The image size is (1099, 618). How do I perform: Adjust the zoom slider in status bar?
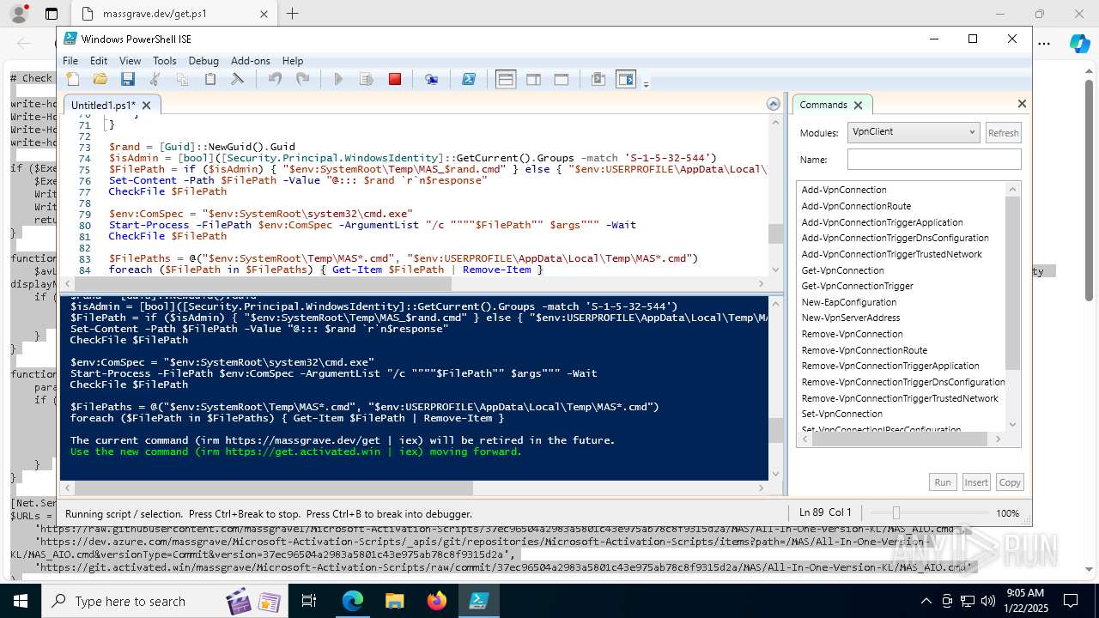click(x=896, y=512)
